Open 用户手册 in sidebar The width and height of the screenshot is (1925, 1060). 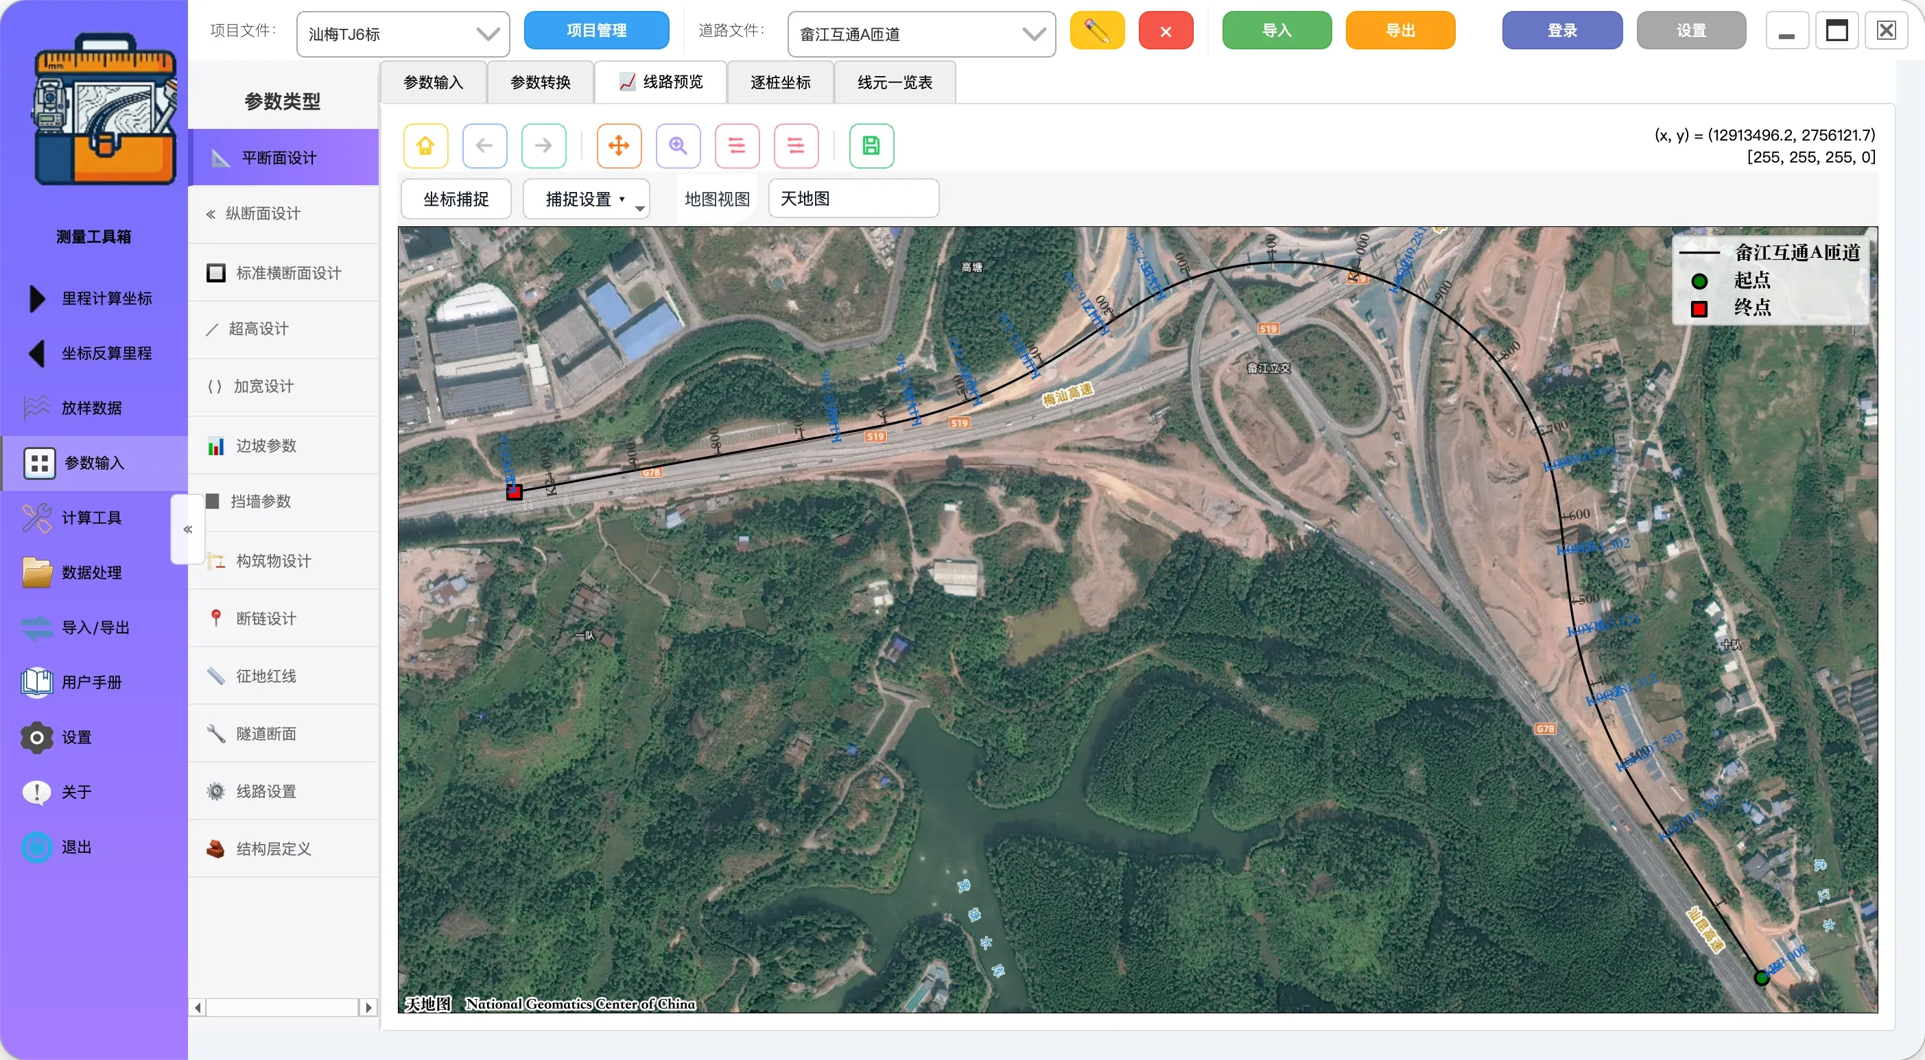(93, 682)
